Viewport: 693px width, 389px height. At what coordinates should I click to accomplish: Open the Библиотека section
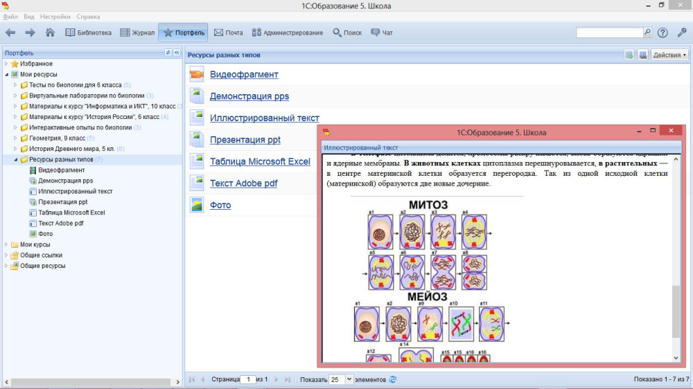89,33
